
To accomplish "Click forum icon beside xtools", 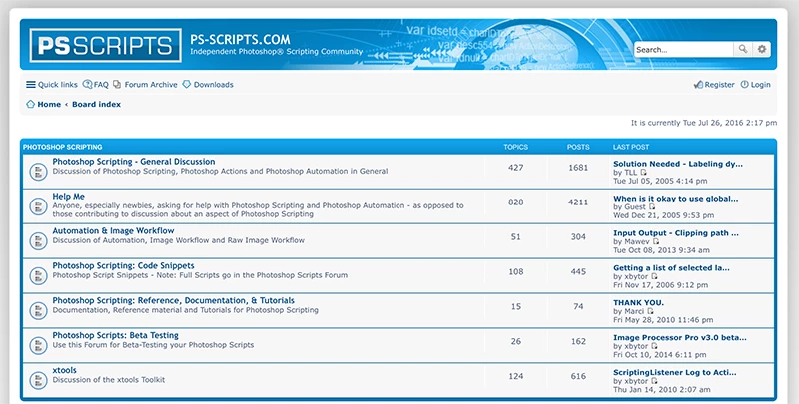I will pyautogui.click(x=38, y=381).
